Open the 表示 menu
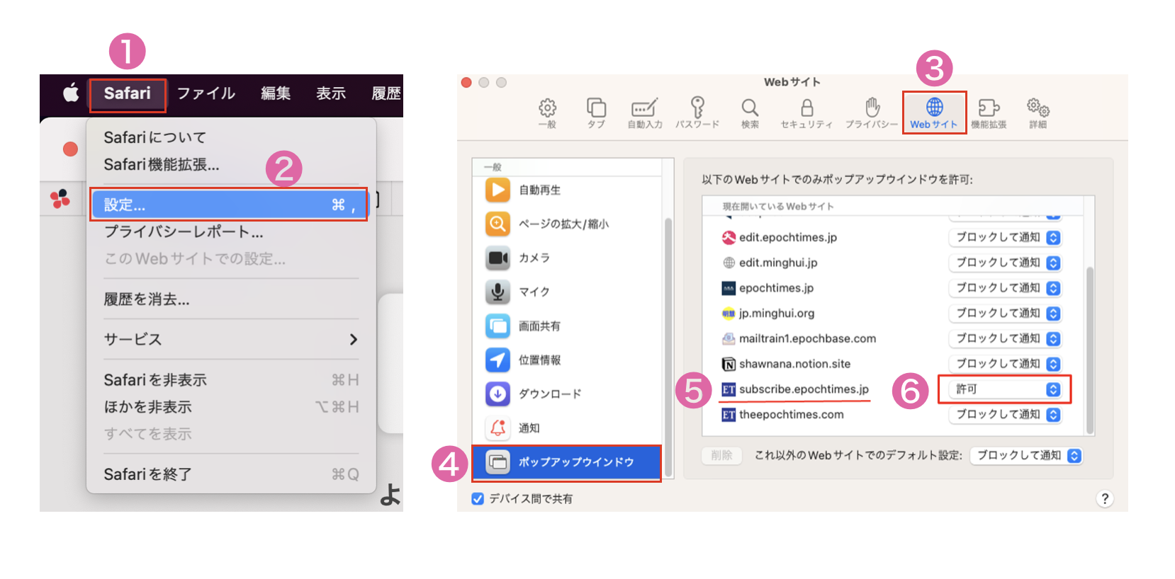Screen dimensions: 1175x579 coord(331,93)
